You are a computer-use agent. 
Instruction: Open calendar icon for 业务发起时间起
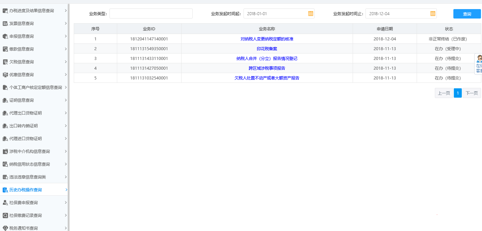coord(311,13)
